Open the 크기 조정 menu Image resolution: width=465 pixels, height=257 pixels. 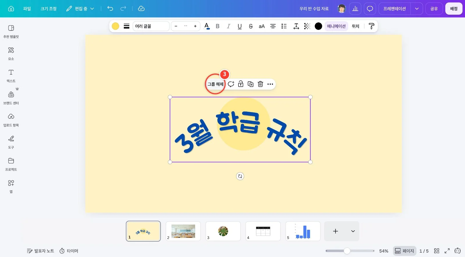coord(49,9)
